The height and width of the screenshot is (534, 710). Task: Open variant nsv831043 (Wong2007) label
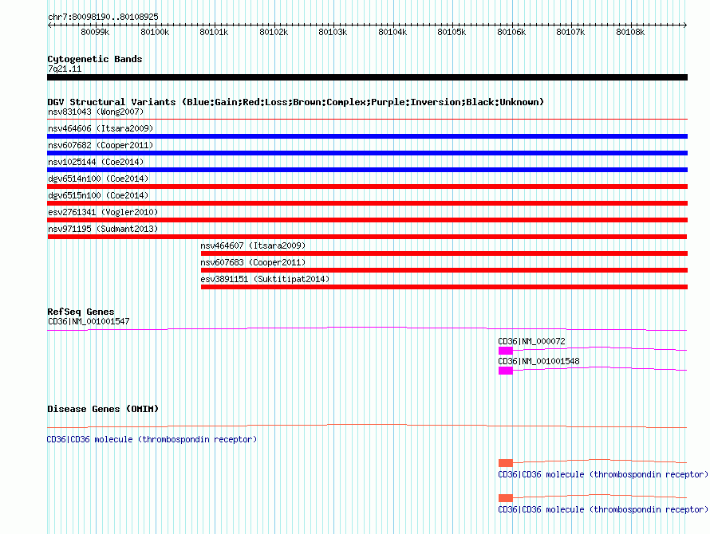[x=96, y=112]
